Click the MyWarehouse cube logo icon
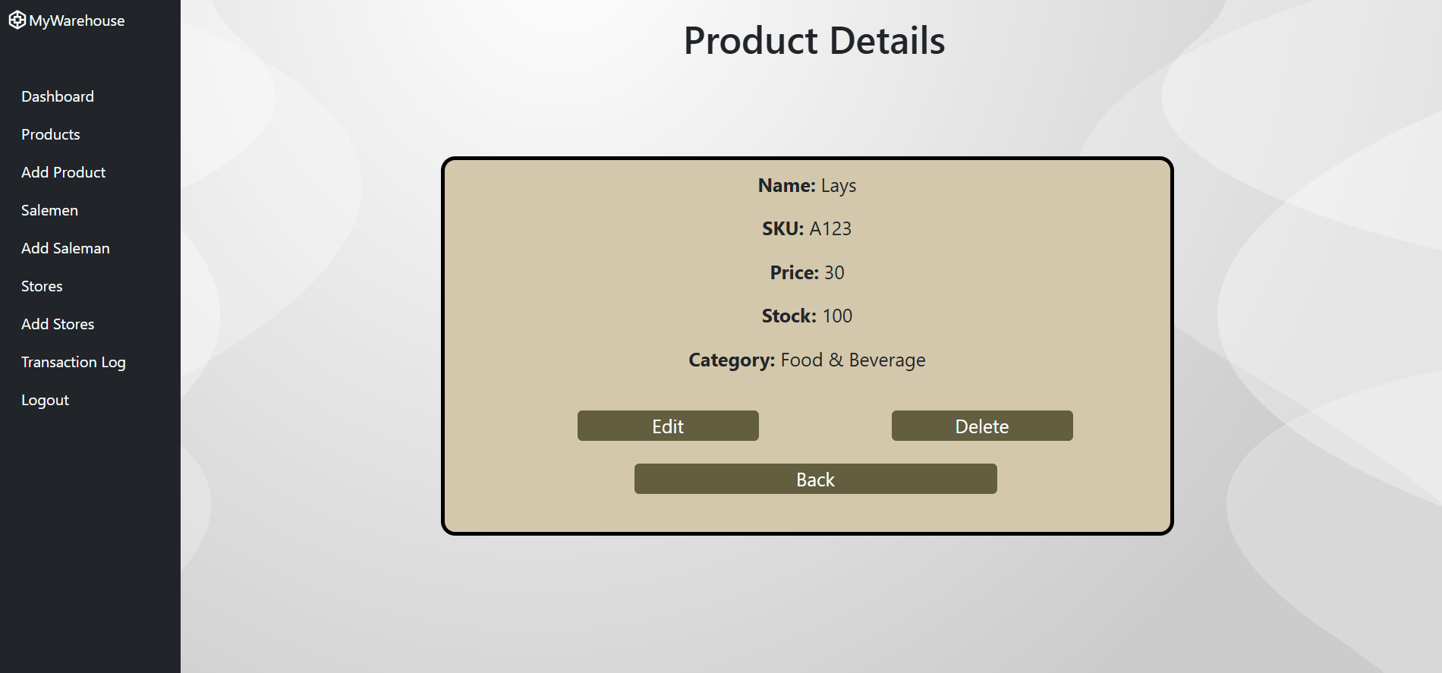The height and width of the screenshot is (673, 1442). coord(17,20)
